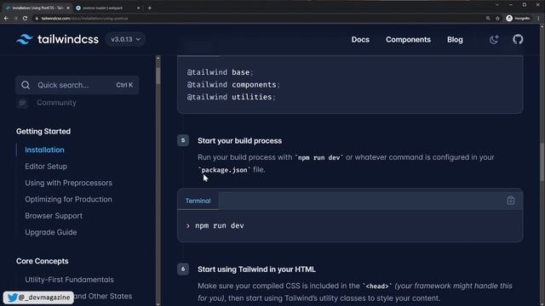Click the Start your build process heading
Screen dimensions: 545x306
click(x=240, y=141)
